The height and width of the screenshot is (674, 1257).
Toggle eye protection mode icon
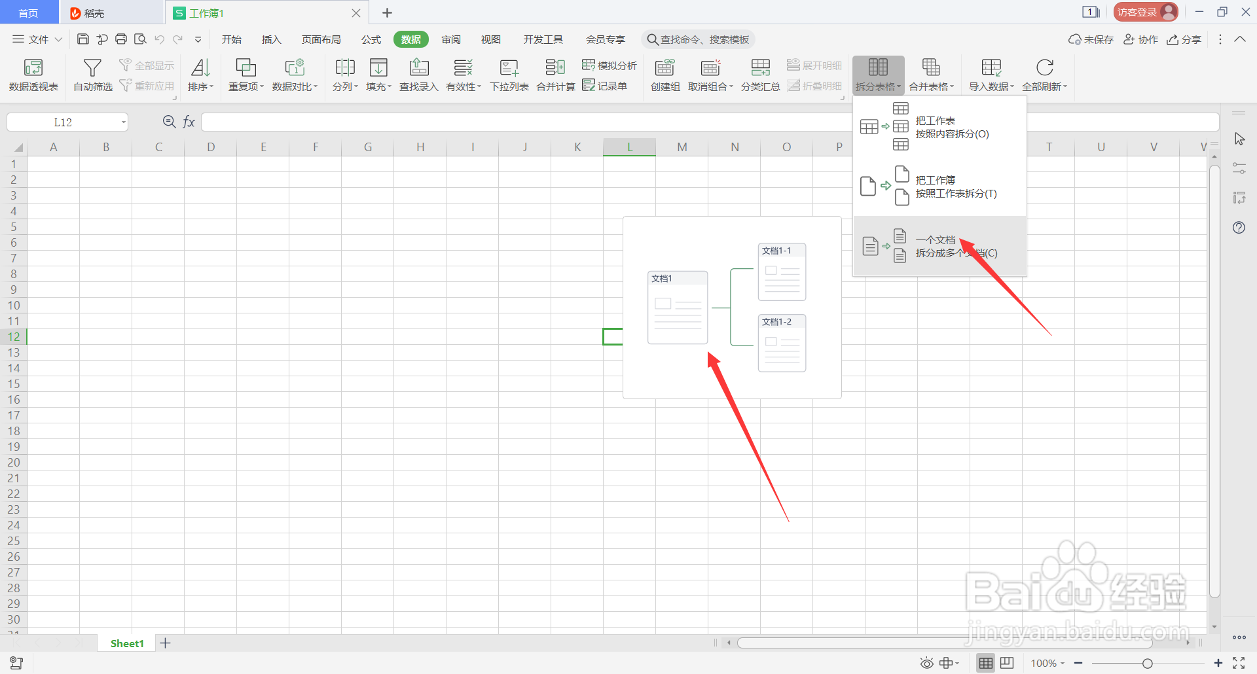coord(926,664)
